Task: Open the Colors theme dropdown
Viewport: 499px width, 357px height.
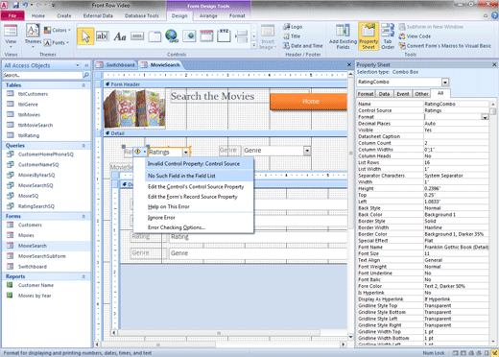Action: [x=58, y=30]
